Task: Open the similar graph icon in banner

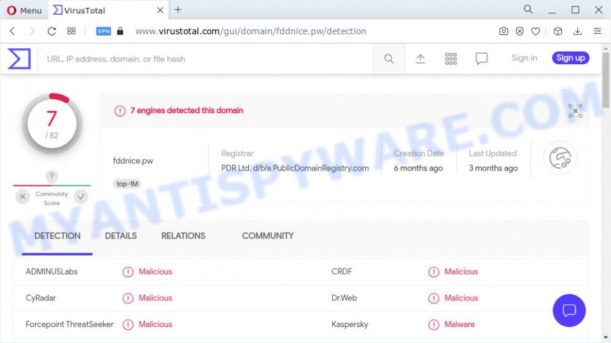Action: click(575, 111)
